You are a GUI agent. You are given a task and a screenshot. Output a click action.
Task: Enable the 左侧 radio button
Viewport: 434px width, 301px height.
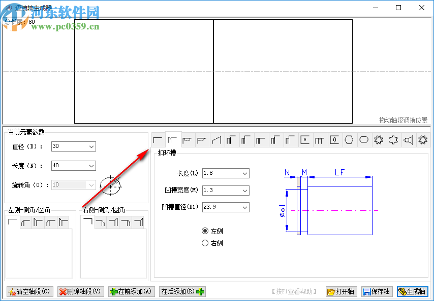coord(206,231)
